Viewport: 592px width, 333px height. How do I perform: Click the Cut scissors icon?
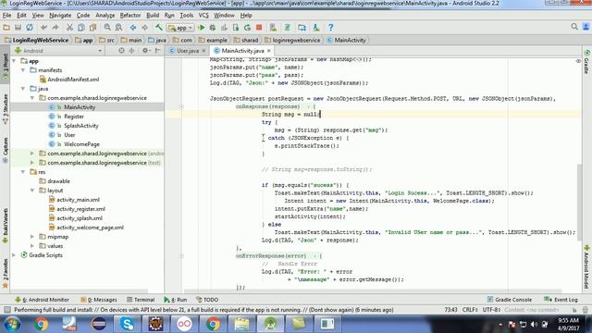(x=69, y=28)
